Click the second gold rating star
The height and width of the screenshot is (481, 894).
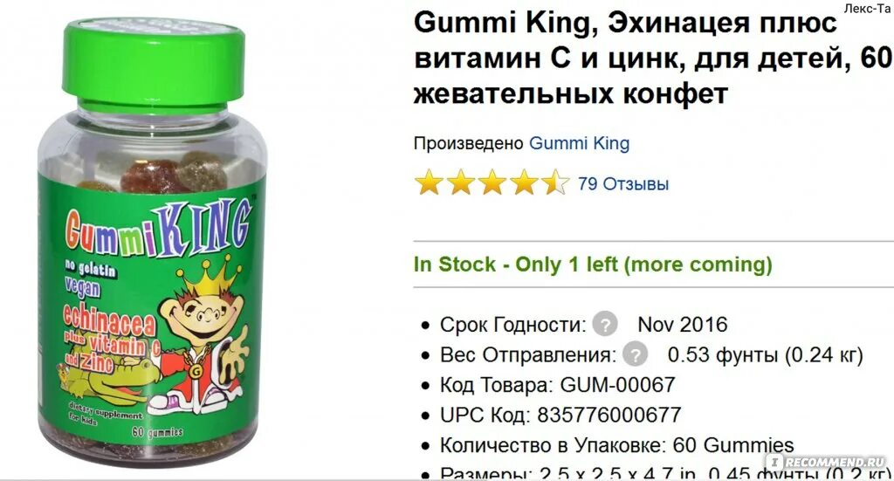pos(461,183)
